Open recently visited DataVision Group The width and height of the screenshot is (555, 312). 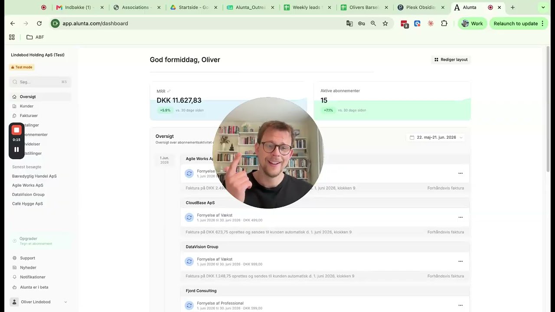[x=28, y=195]
